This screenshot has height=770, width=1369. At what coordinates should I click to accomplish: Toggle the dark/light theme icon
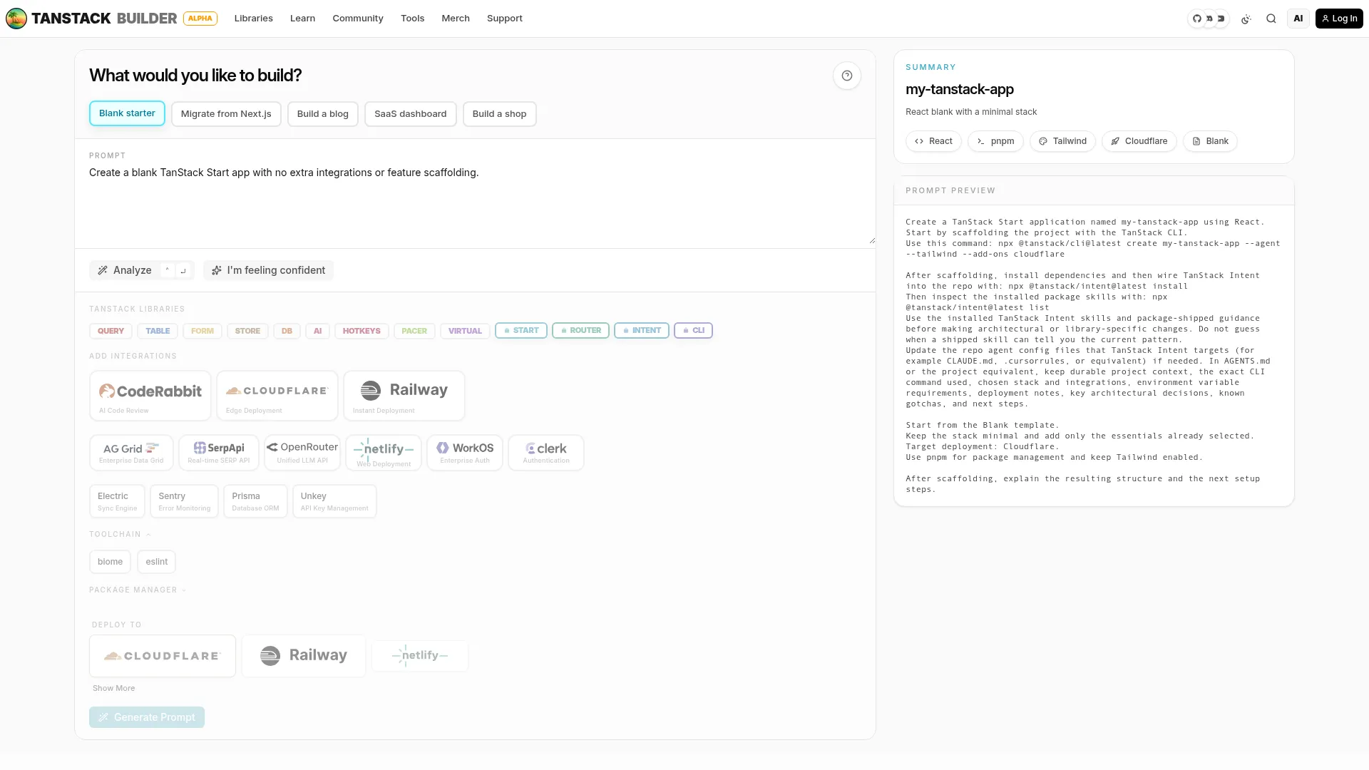[1246, 19]
